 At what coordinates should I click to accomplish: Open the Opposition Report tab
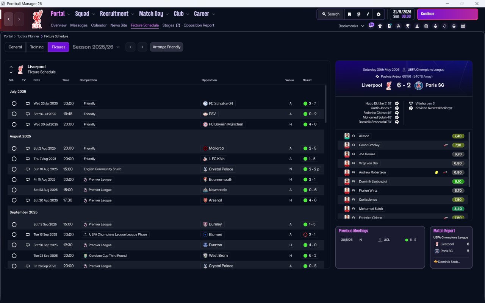pyautogui.click(x=199, y=25)
